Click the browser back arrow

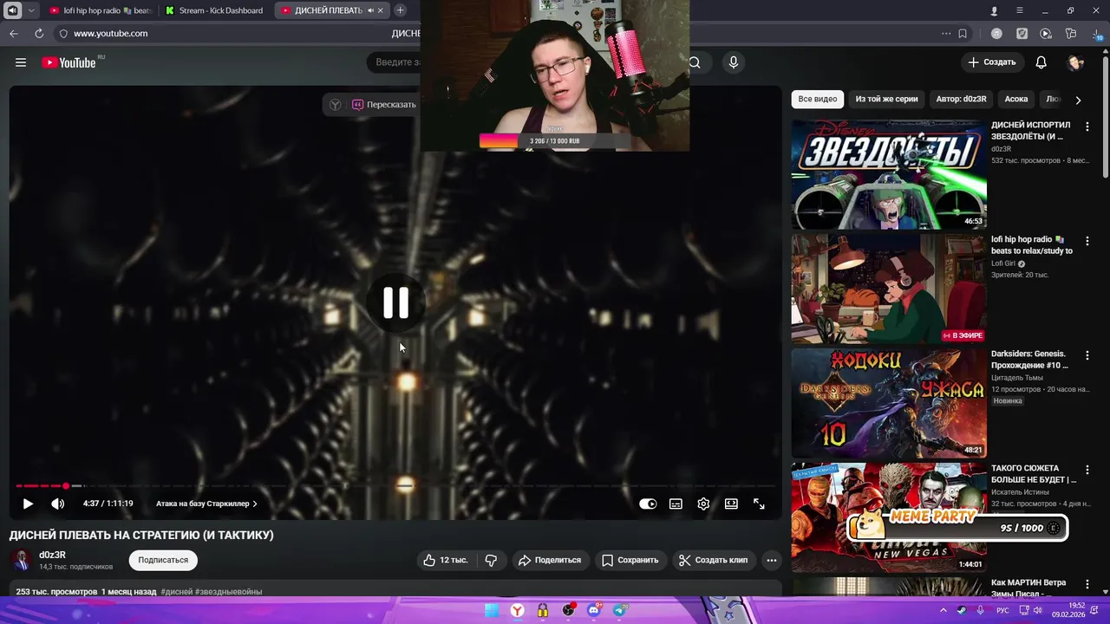[14, 33]
